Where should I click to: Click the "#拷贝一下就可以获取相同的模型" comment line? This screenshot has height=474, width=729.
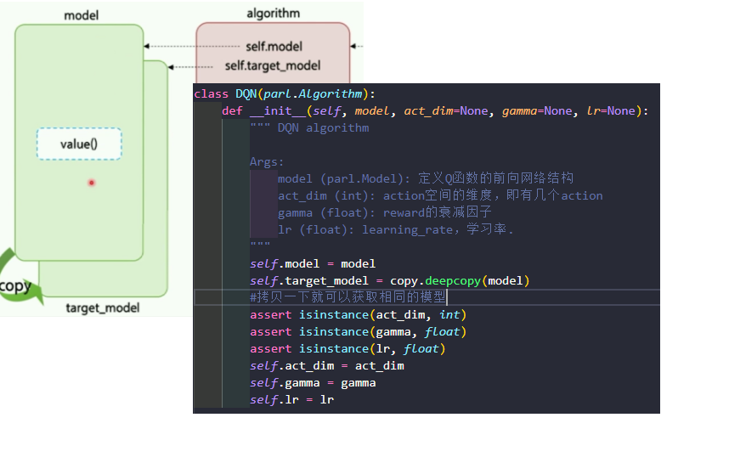click(348, 297)
